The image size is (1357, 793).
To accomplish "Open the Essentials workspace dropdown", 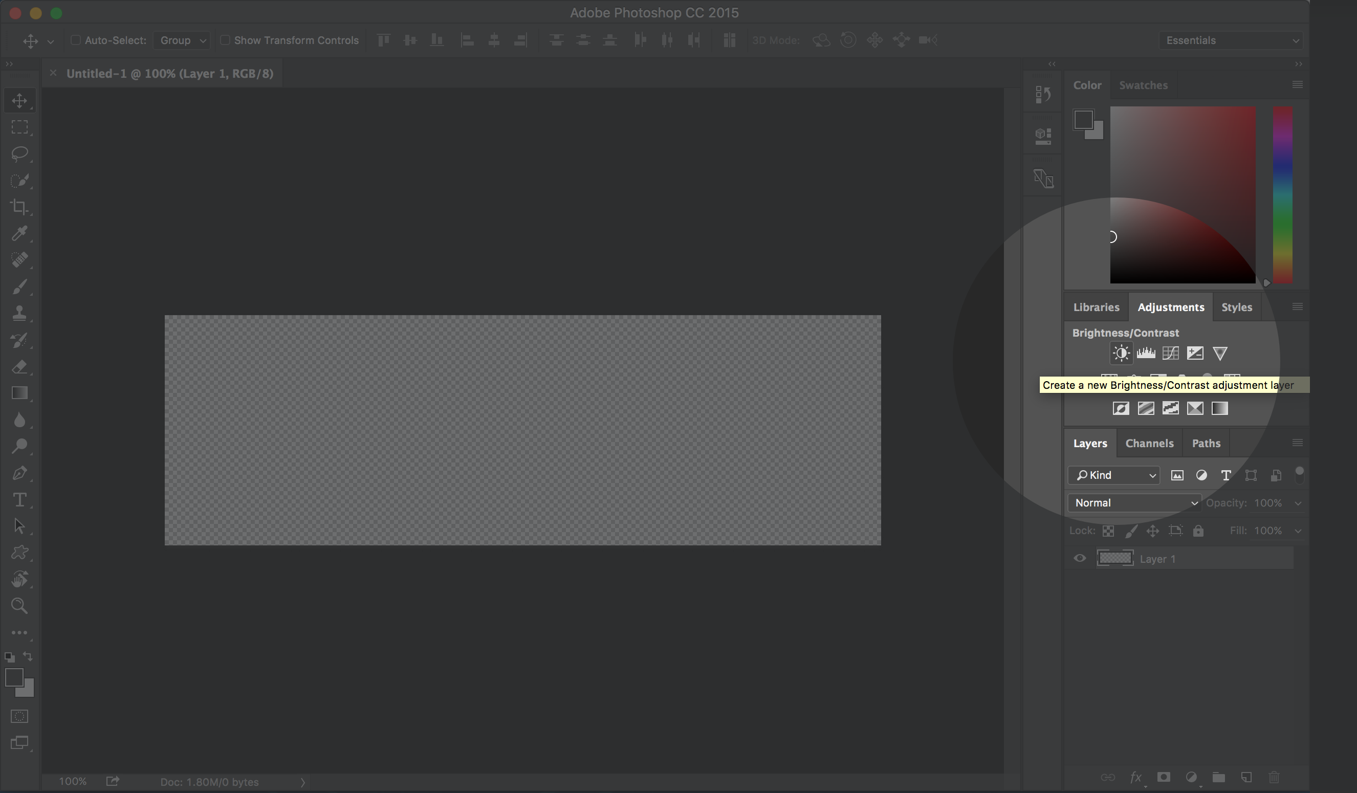I will pyautogui.click(x=1232, y=40).
